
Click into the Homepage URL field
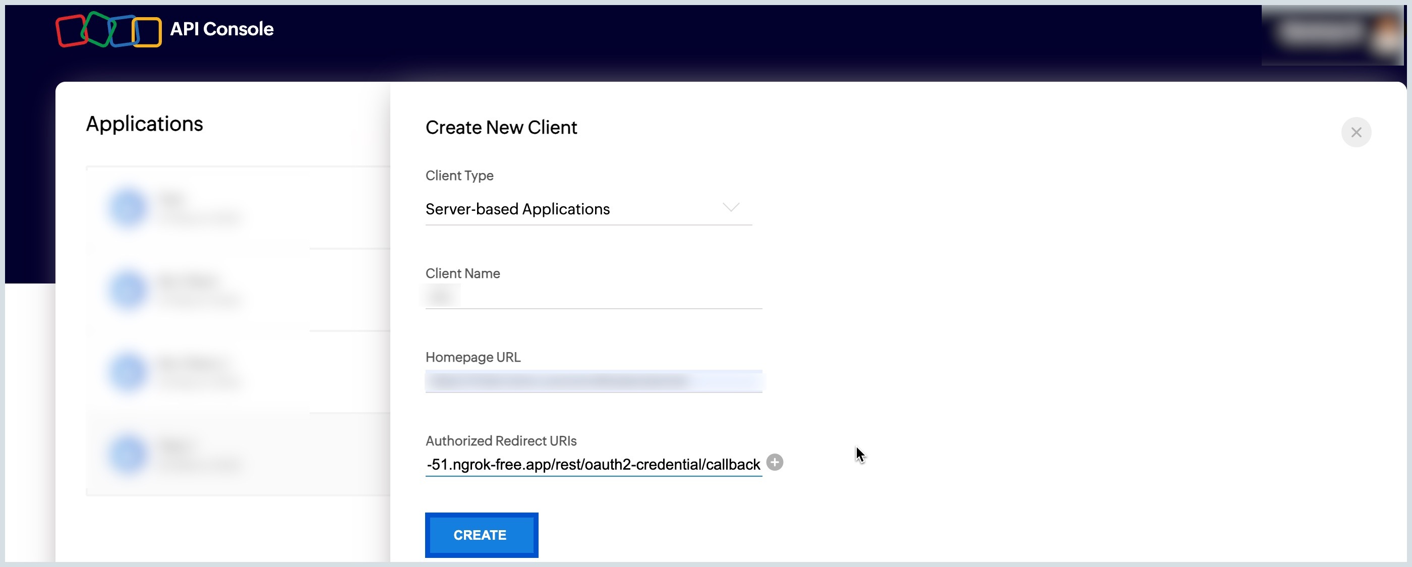[593, 380]
